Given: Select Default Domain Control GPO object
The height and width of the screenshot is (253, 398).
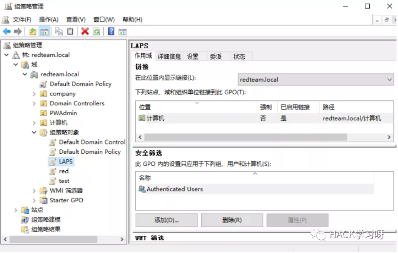Looking at the screenshot, I should [92, 142].
